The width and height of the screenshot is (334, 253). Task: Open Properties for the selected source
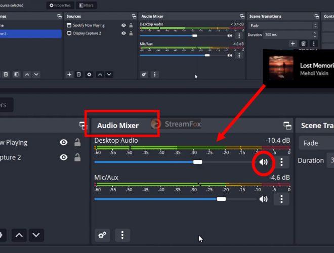point(60,6)
